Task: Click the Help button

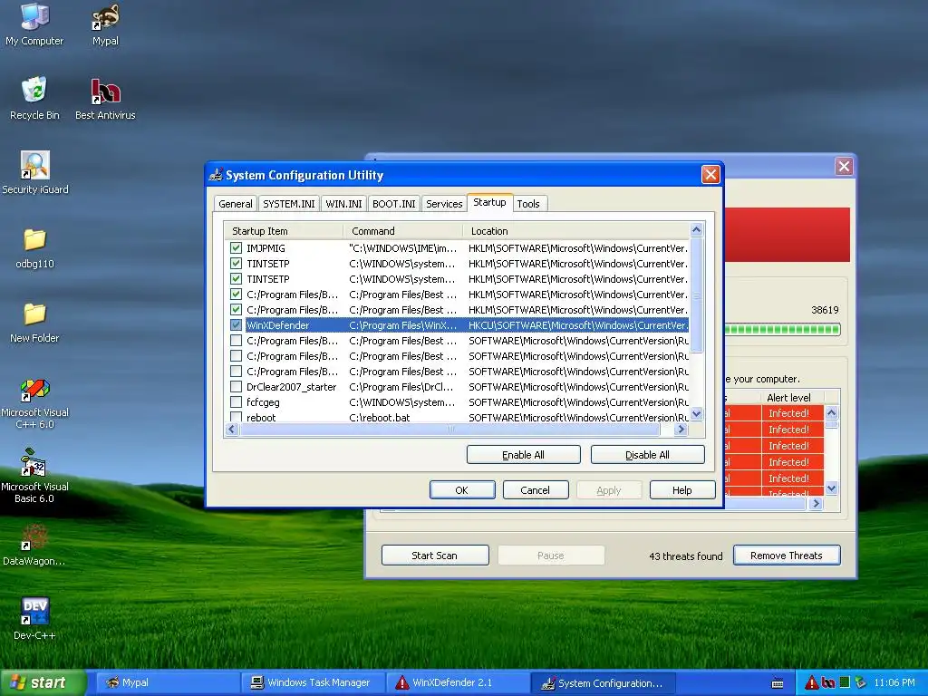Action: coord(681,490)
